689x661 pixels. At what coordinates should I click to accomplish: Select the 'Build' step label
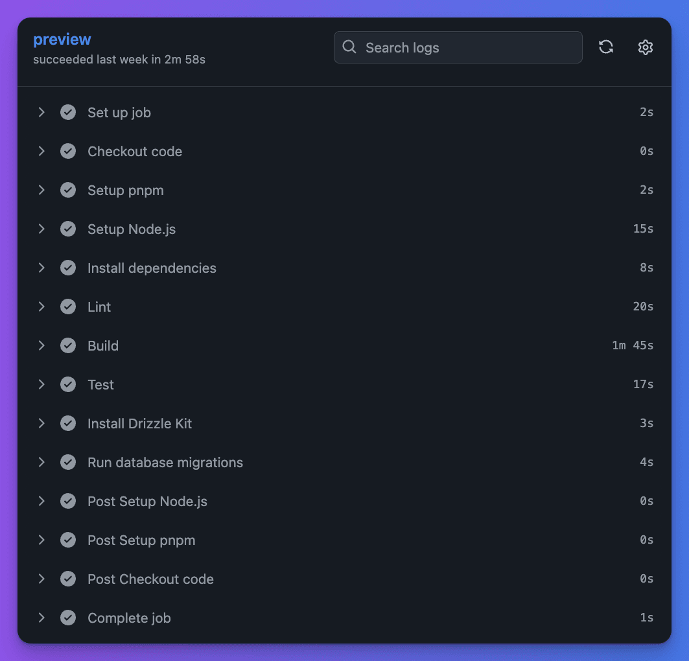pyautogui.click(x=103, y=346)
